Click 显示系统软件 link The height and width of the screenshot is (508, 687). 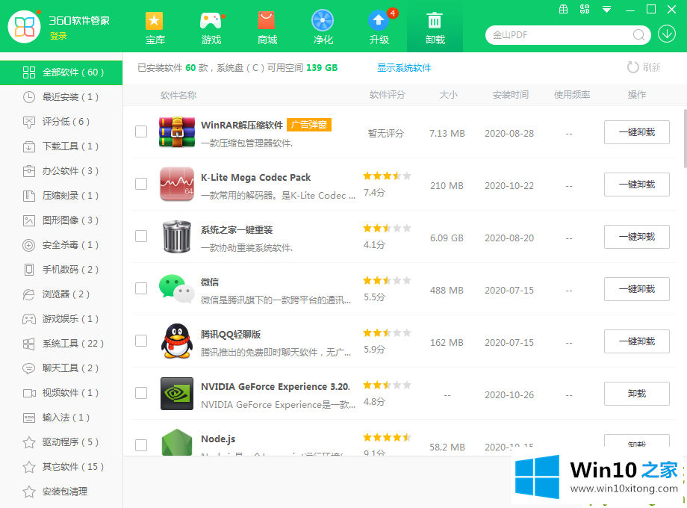point(404,67)
